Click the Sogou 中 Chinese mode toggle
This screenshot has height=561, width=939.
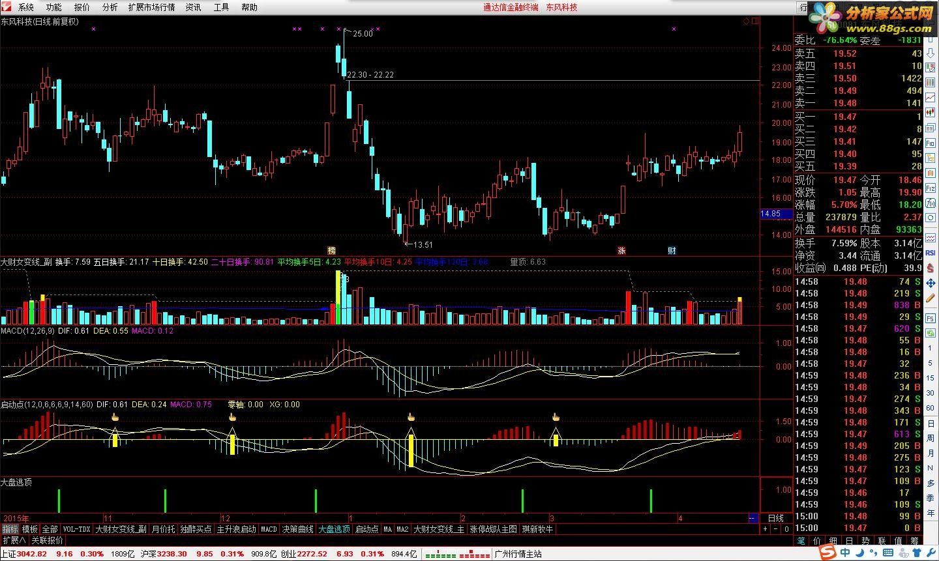click(x=845, y=553)
